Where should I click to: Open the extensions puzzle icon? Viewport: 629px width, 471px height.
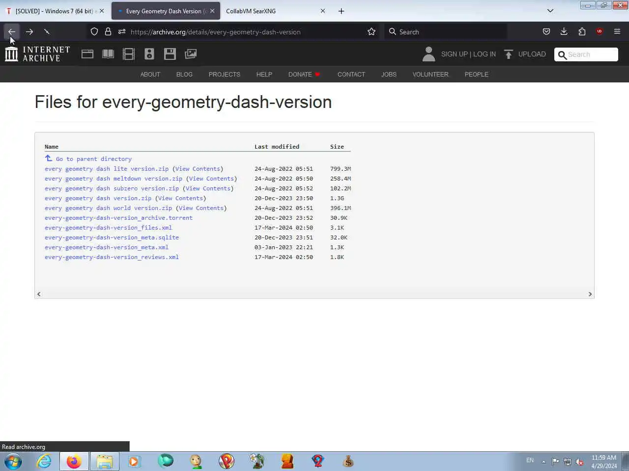coord(582,32)
